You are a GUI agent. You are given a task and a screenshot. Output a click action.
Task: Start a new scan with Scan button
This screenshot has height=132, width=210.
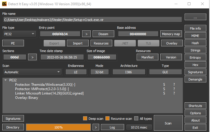[168, 123]
